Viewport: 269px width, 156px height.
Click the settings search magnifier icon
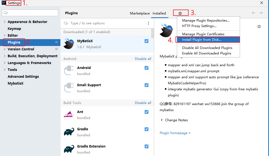(5, 13)
